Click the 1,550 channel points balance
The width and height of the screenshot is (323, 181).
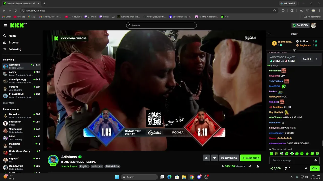[x=275, y=168]
